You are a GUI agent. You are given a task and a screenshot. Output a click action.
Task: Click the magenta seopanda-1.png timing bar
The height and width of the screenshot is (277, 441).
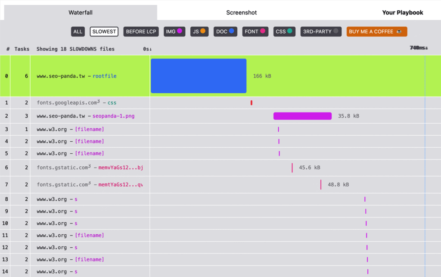302,116
